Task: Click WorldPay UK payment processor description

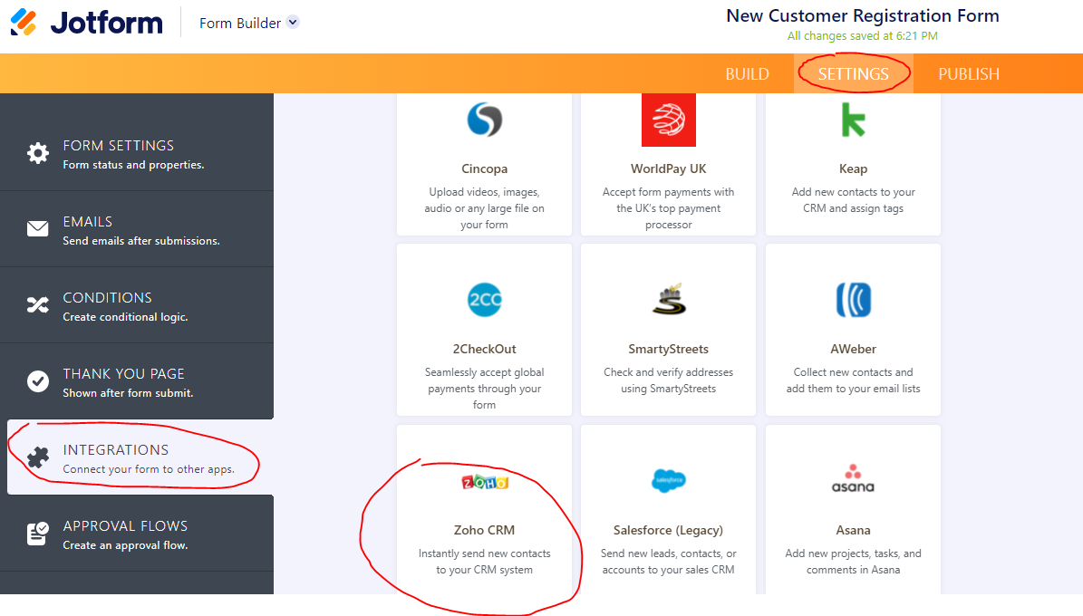Action: 669,208
